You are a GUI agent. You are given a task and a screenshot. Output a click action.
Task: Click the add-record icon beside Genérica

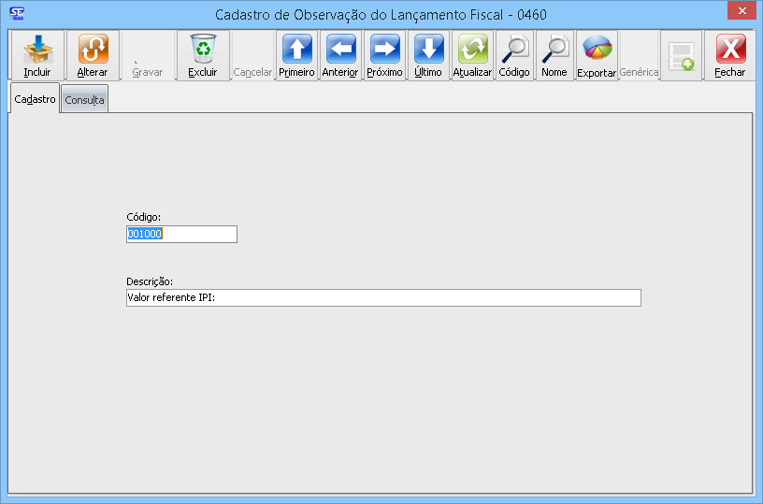coord(681,55)
